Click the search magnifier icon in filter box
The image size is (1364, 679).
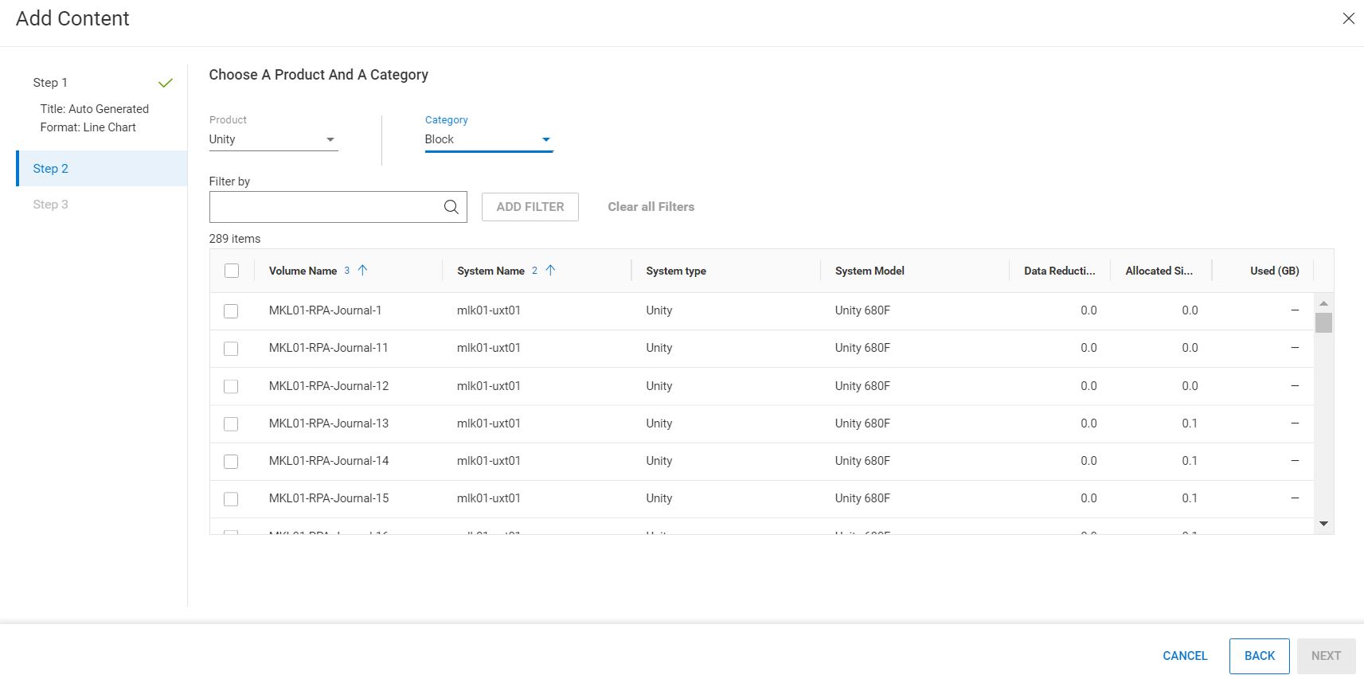click(x=451, y=207)
